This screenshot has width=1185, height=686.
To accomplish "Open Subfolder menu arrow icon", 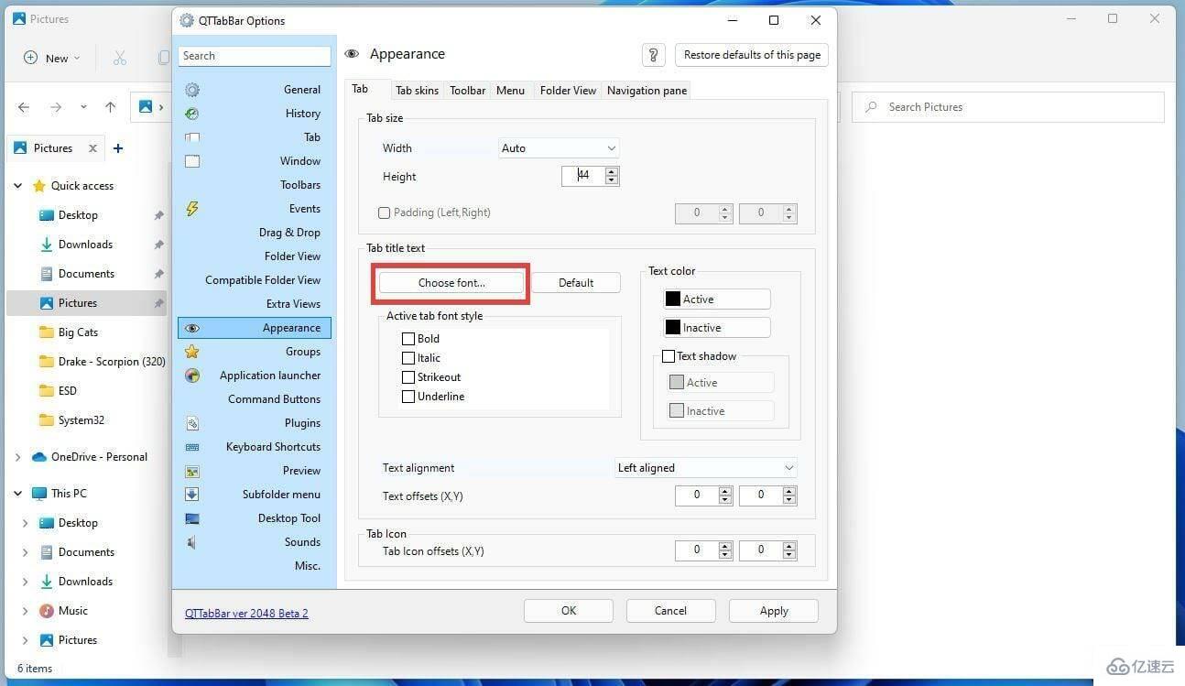I will (192, 495).
